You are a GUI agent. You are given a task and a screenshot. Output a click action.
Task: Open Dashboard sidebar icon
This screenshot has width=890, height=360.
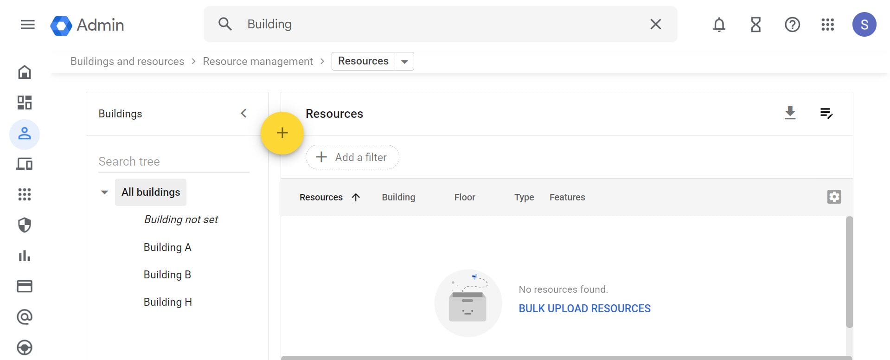point(25,103)
